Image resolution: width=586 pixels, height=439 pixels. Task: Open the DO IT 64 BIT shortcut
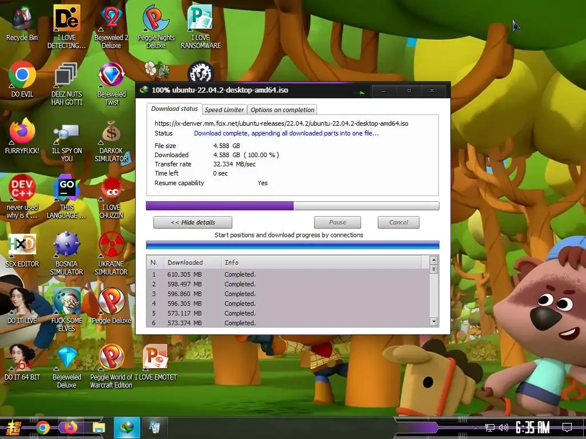pos(22,363)
